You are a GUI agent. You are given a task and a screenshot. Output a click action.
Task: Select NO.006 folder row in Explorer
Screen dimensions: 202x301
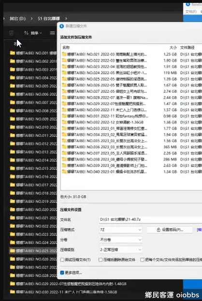point(33,94)
